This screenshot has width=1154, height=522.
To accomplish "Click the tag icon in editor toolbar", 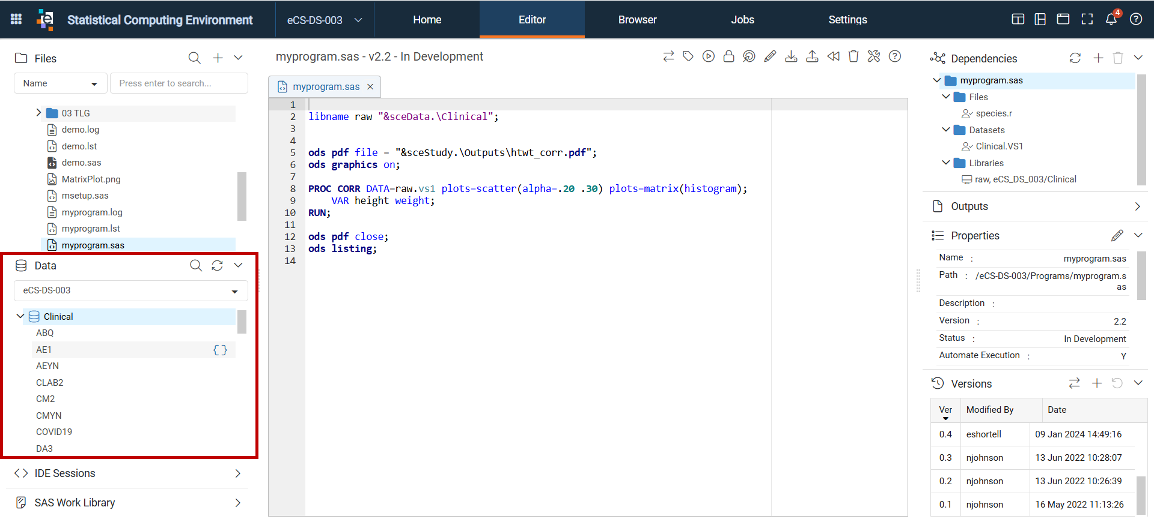I will (x=688, y=56).
